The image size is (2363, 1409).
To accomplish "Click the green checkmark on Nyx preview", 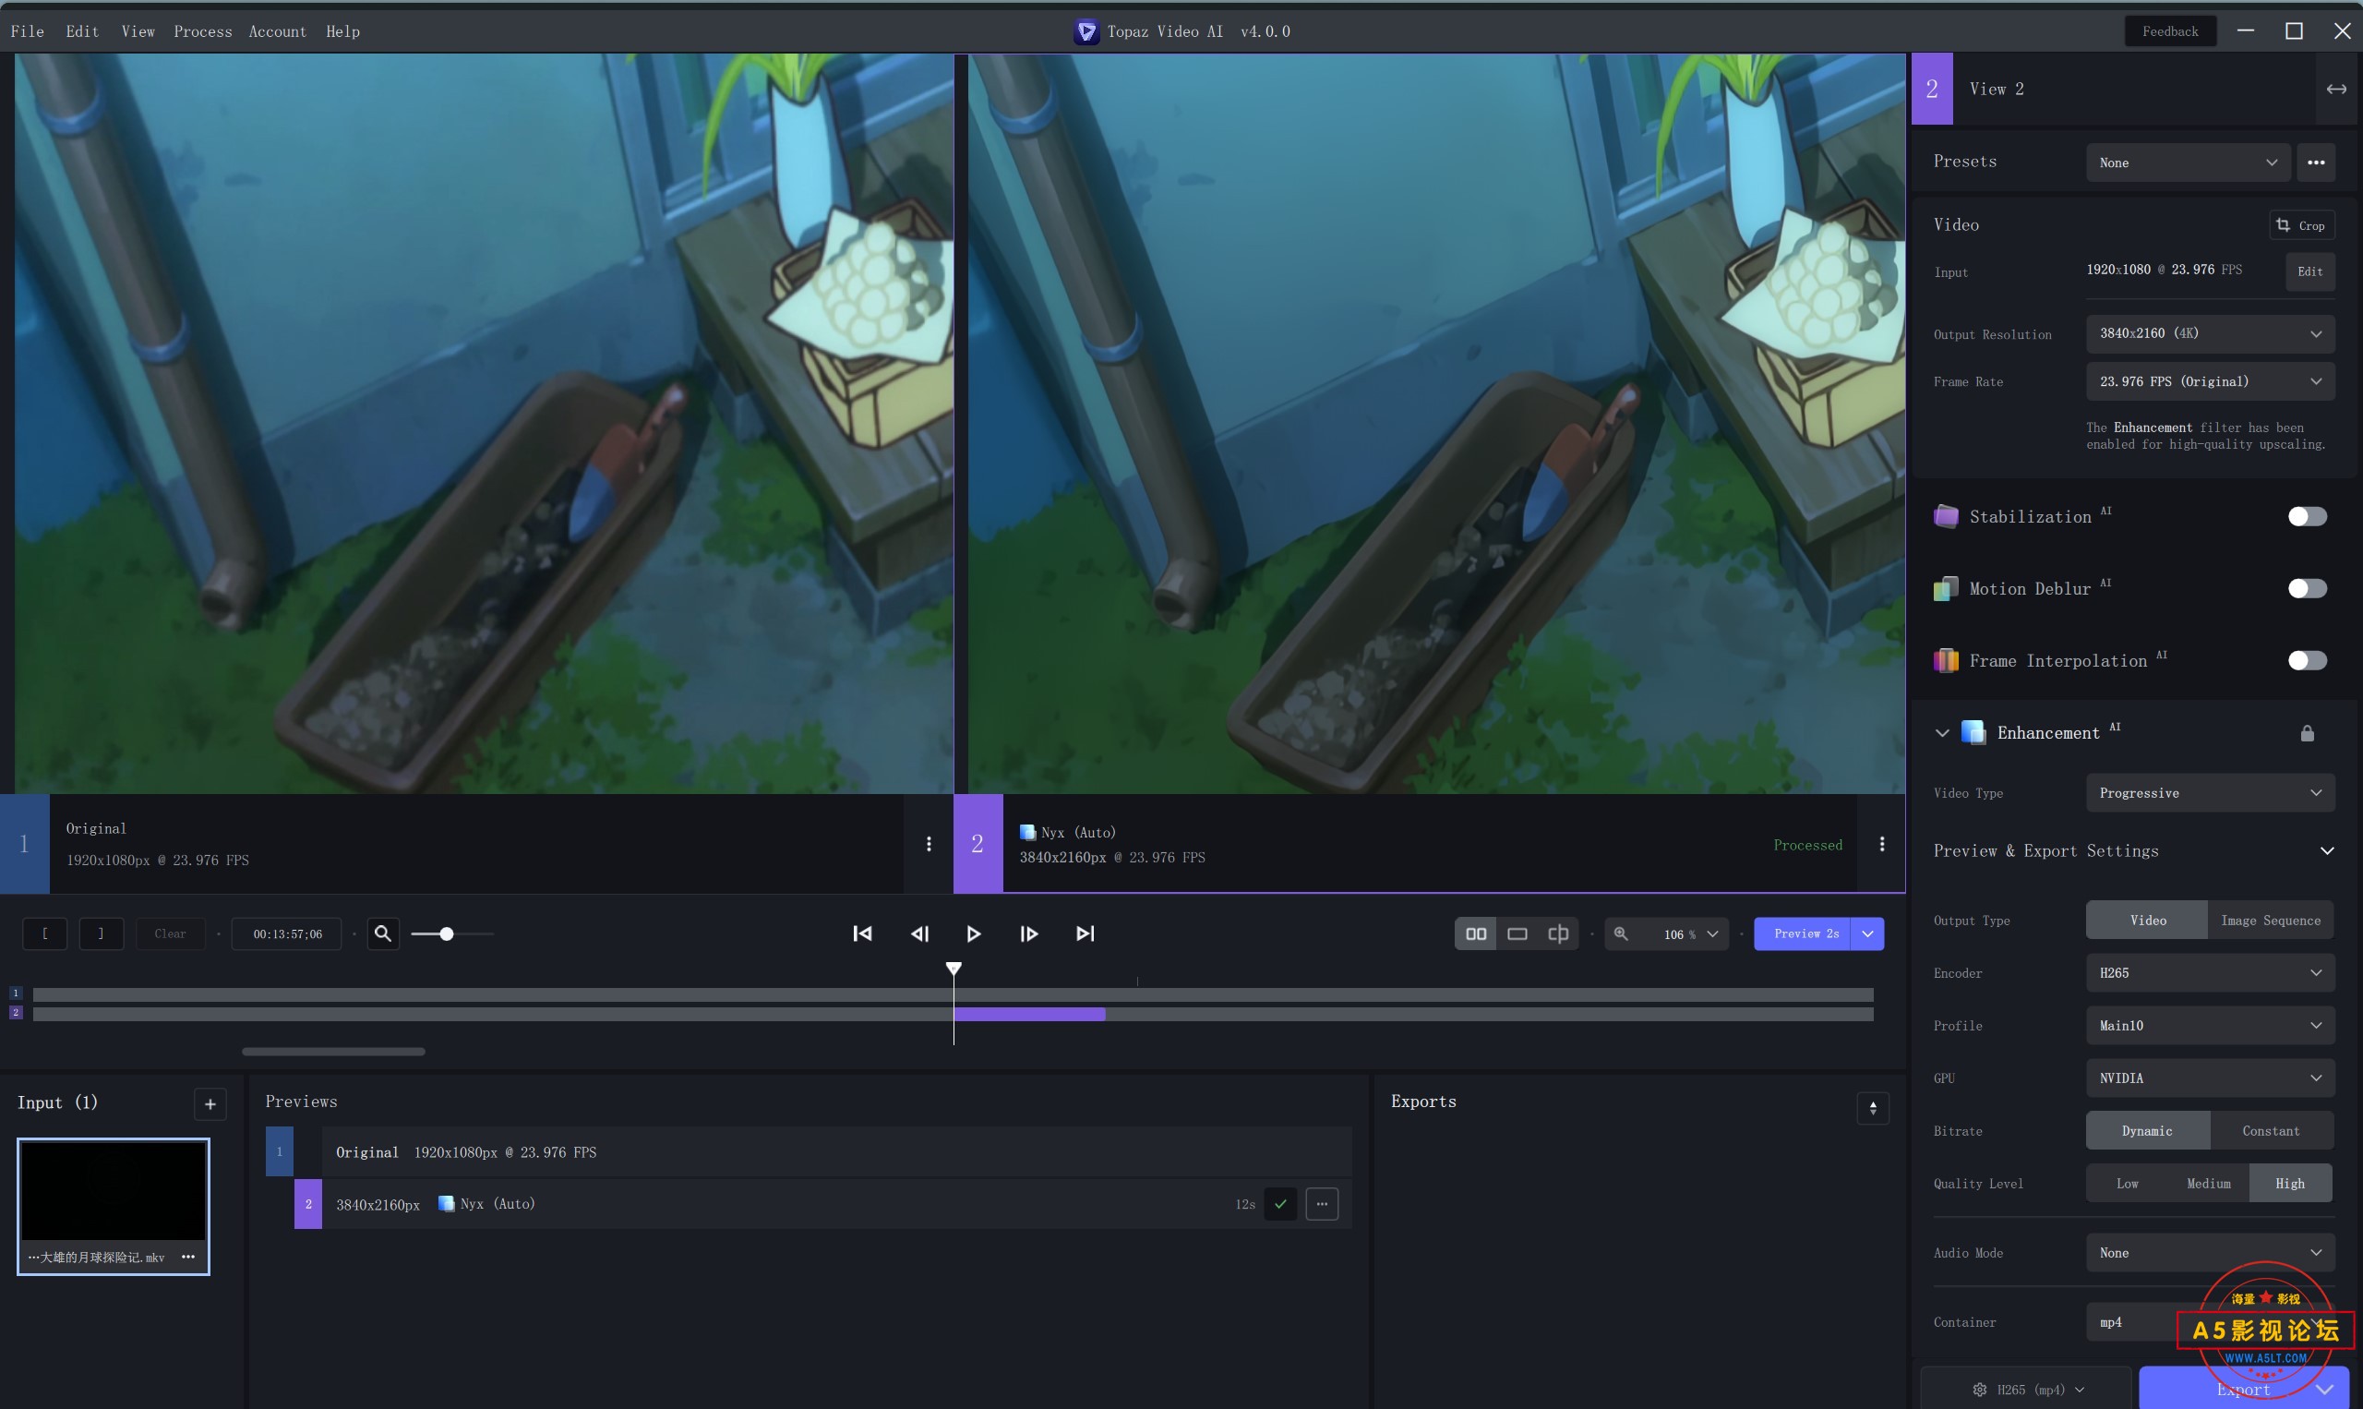I will coord(1279,1203).
